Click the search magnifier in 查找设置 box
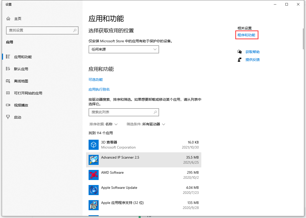 coord(75,30)
